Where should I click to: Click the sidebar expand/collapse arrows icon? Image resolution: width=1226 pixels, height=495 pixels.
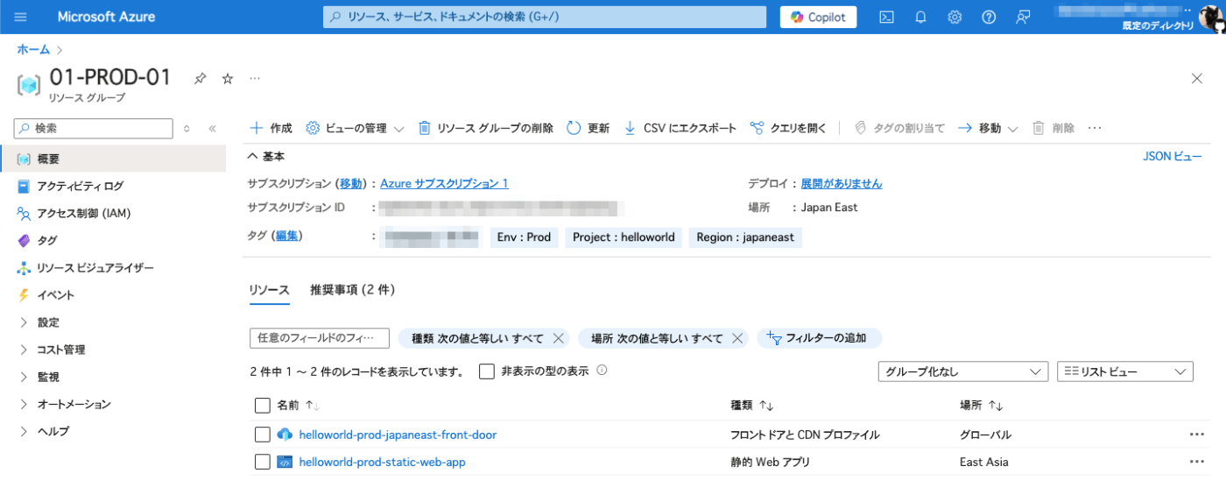pyautogui.click(x=187, y=128)
